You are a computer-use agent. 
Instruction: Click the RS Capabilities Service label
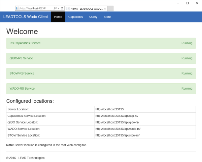point(25,43)
